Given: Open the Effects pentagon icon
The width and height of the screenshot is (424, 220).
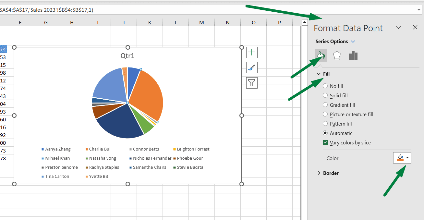Looking at the screenshot, I should tap(337, 55).
